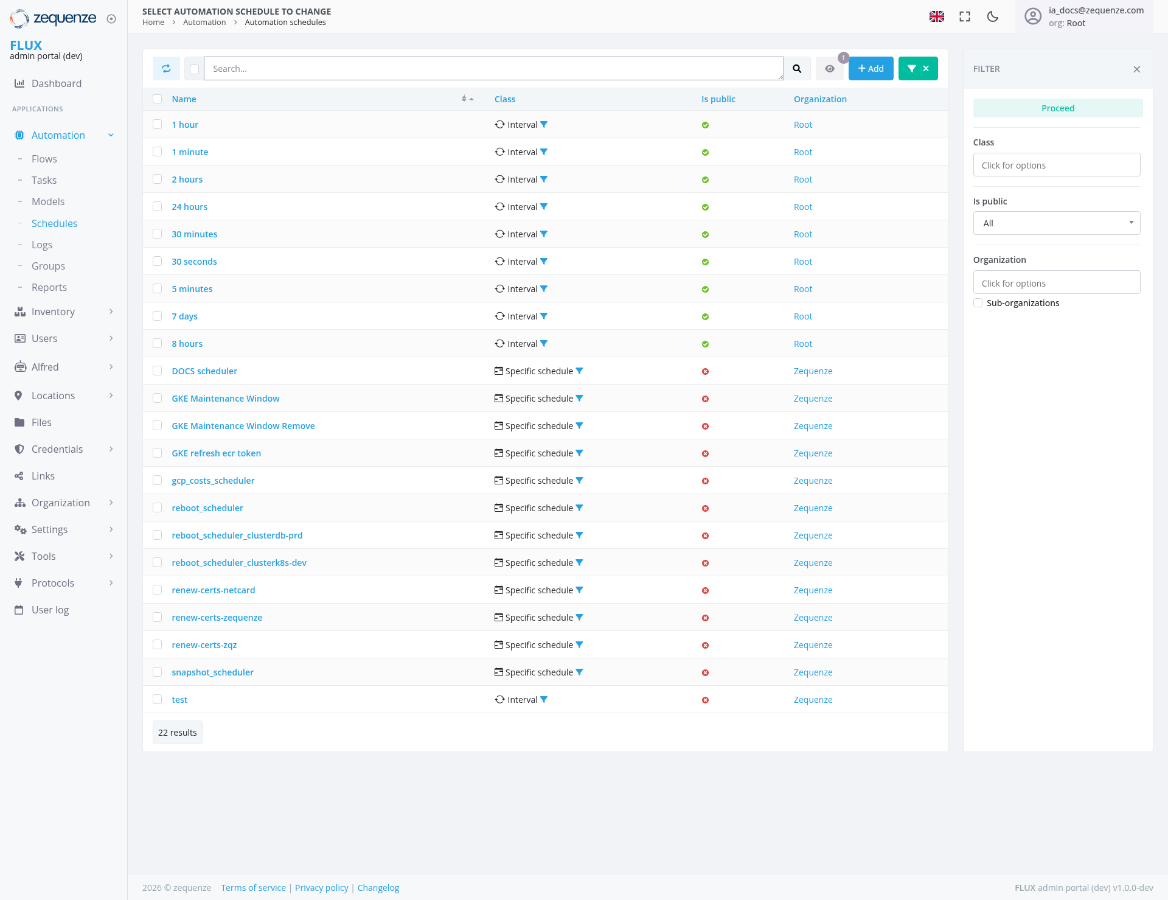Click the Proceed filter button
The width and height of the screenshot is (1168, 900).
(1057, 108)
